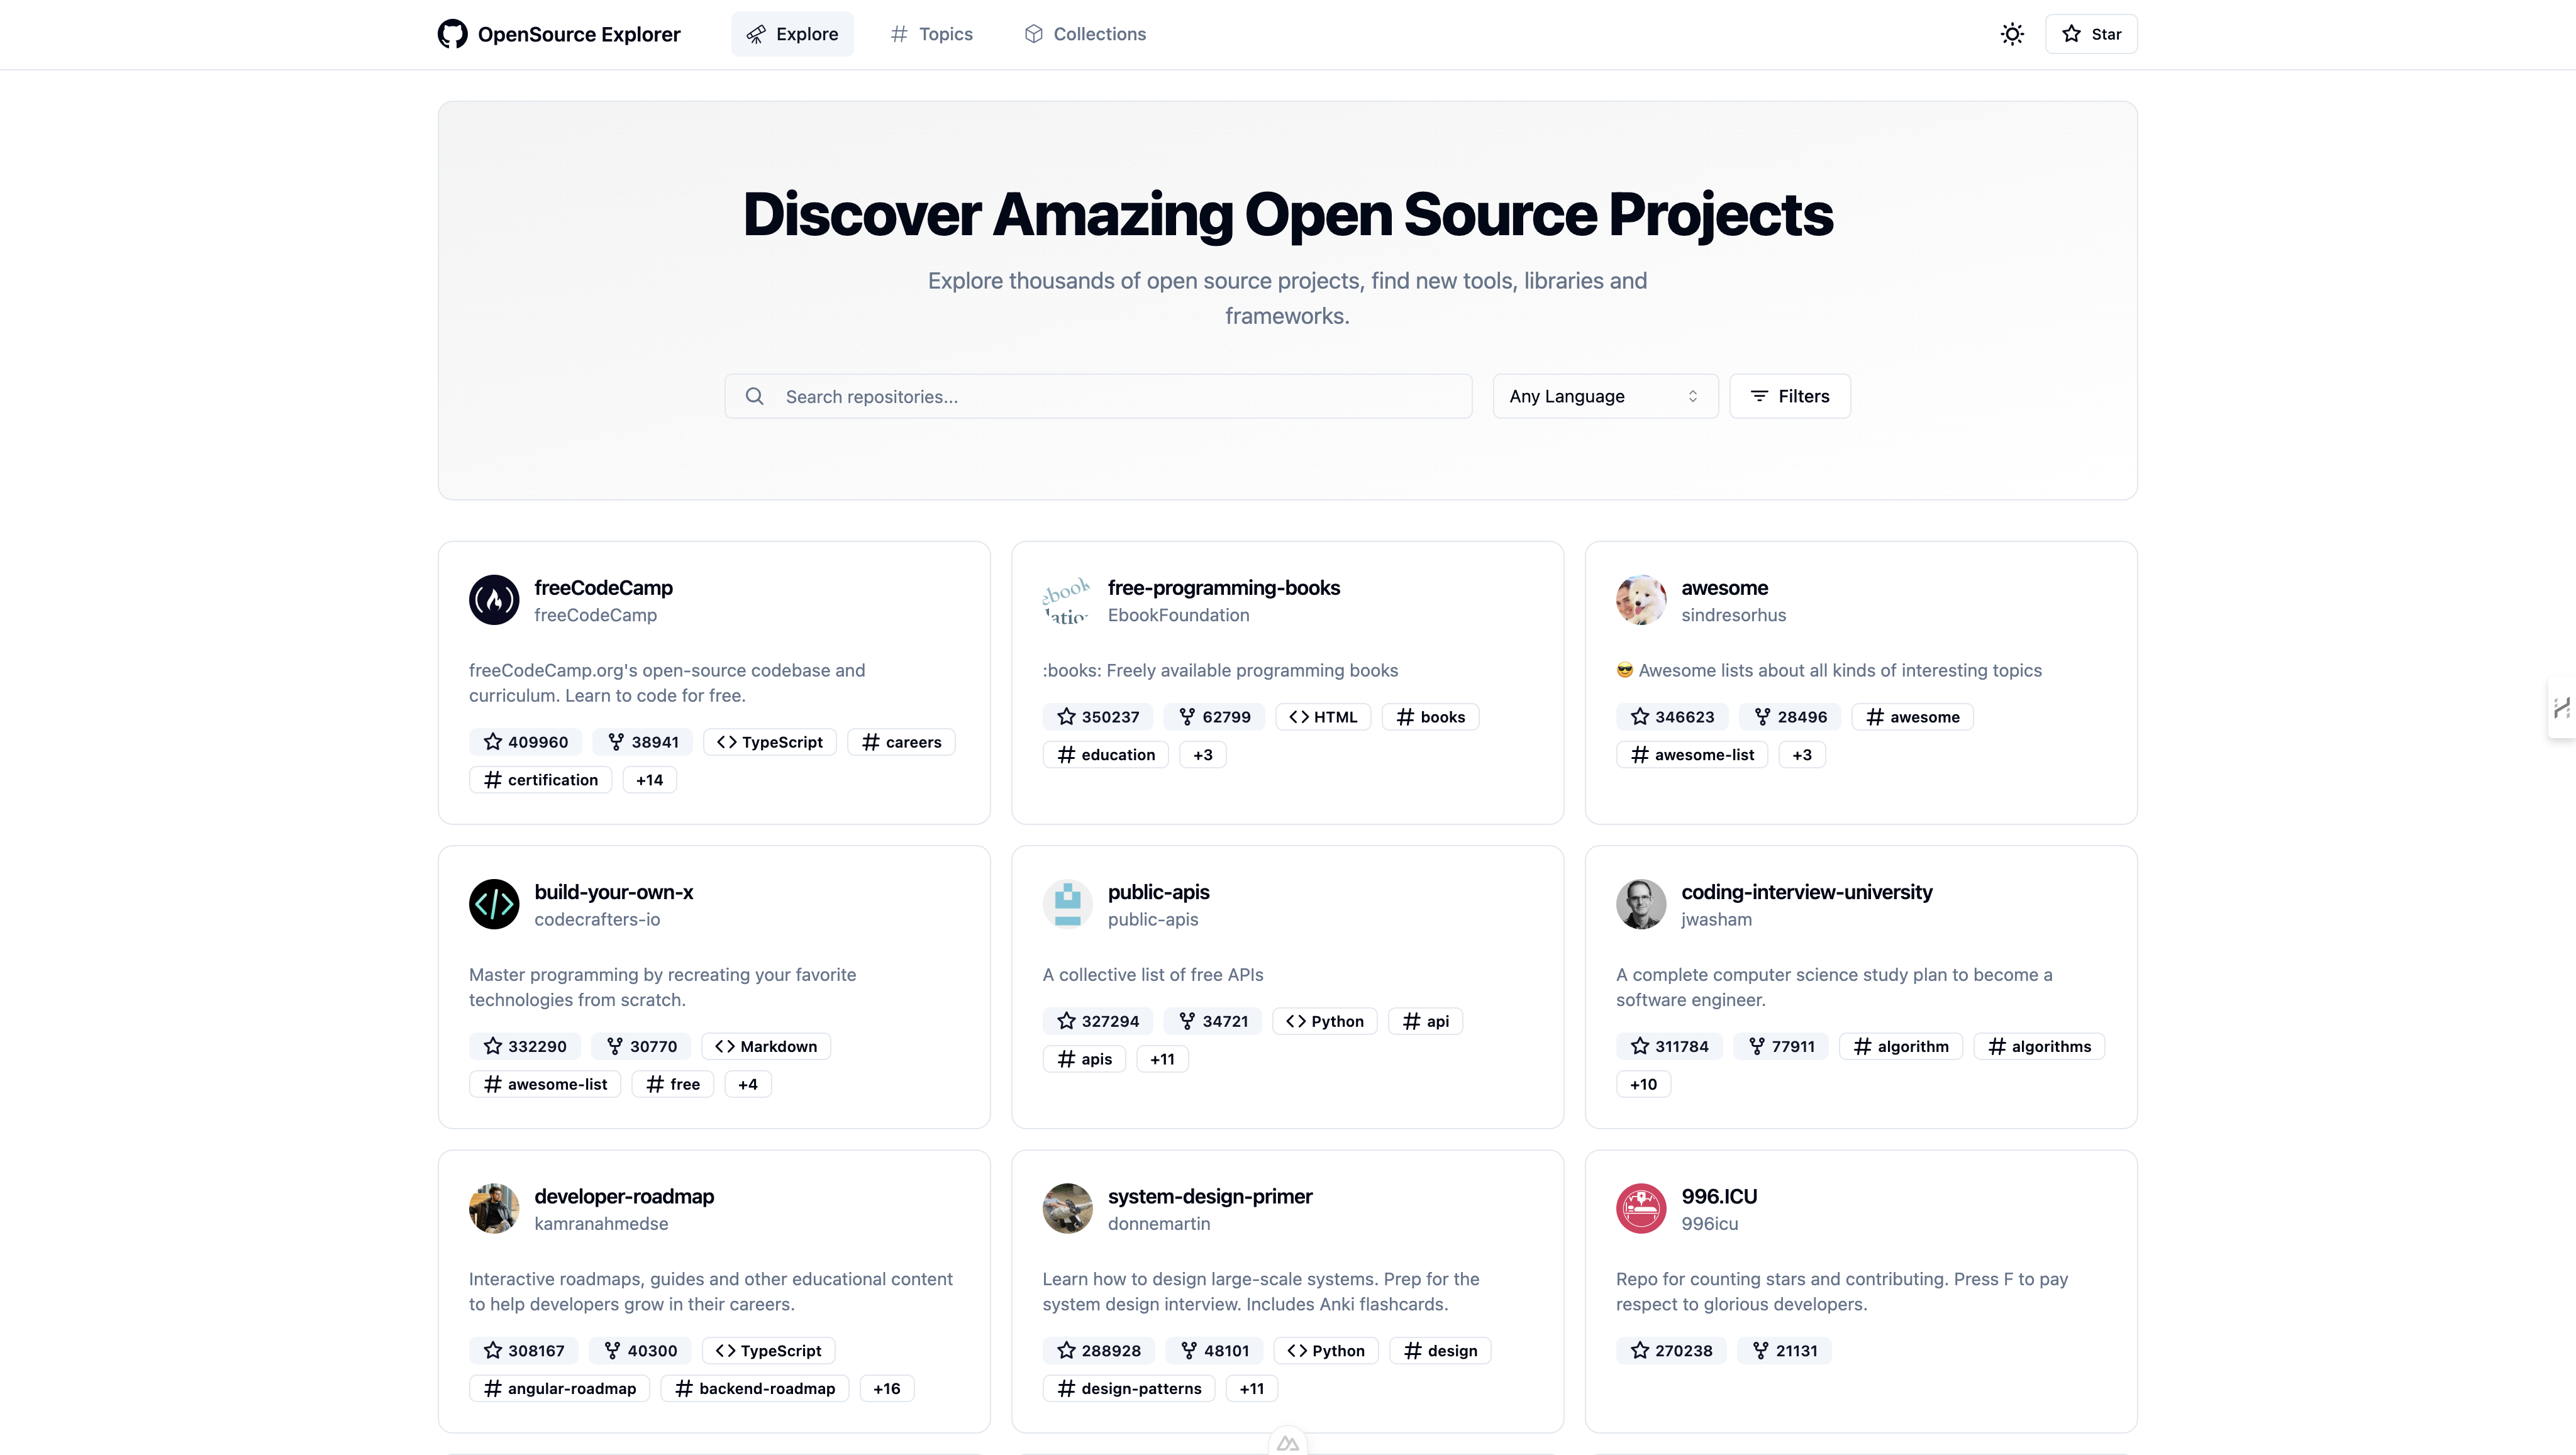Select the free topic tag
Image resolution: width=2576 pixels, height=1455 pixels.
(x=673, y=1084)
